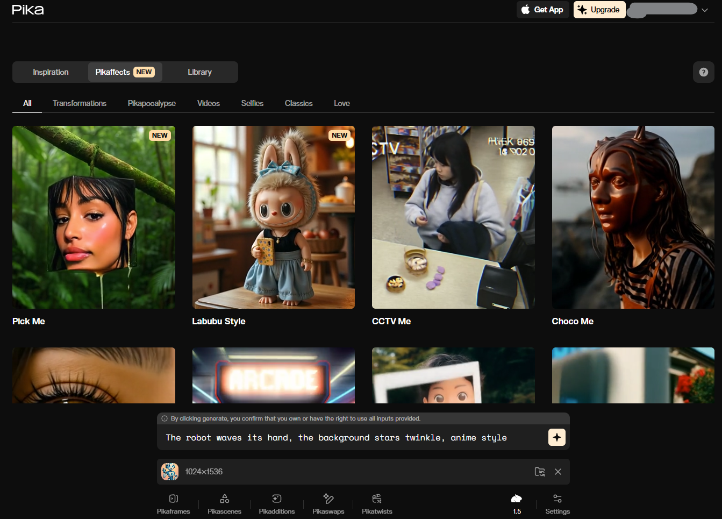
Task: Expand the account dropdown chevron
Action: (x=704, y=10)
